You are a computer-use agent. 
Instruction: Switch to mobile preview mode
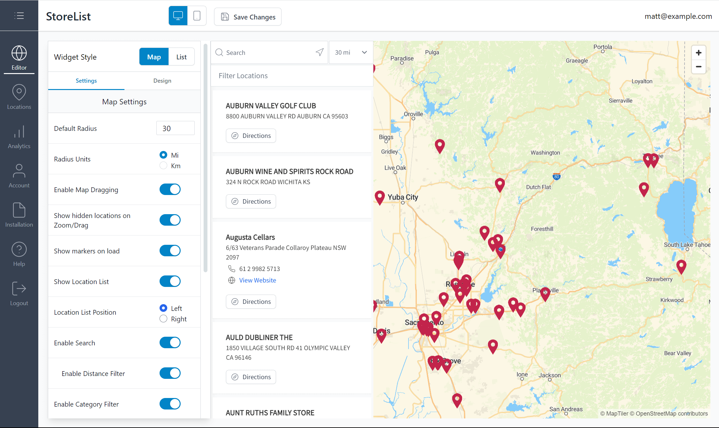point(197,15)
